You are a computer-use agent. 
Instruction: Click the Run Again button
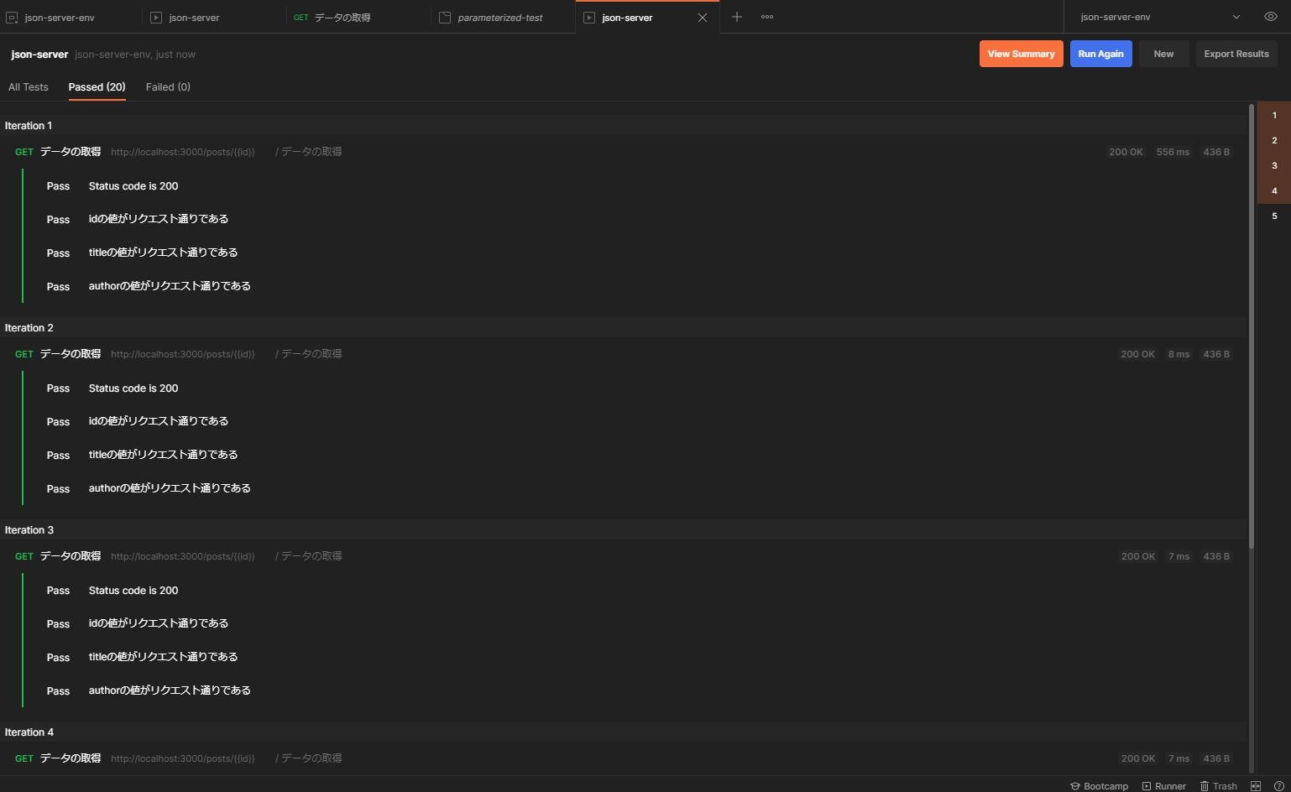tap(1100, 54)
